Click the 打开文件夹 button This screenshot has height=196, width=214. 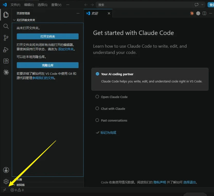click(48, 36)
